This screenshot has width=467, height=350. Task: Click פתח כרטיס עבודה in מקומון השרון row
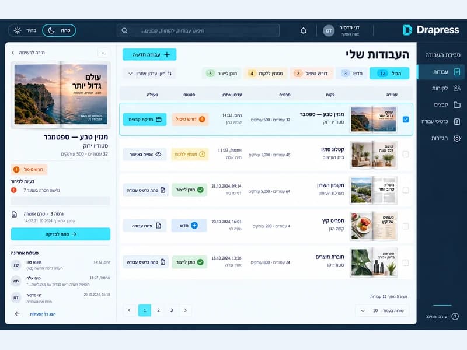click(x=145, y=190)
